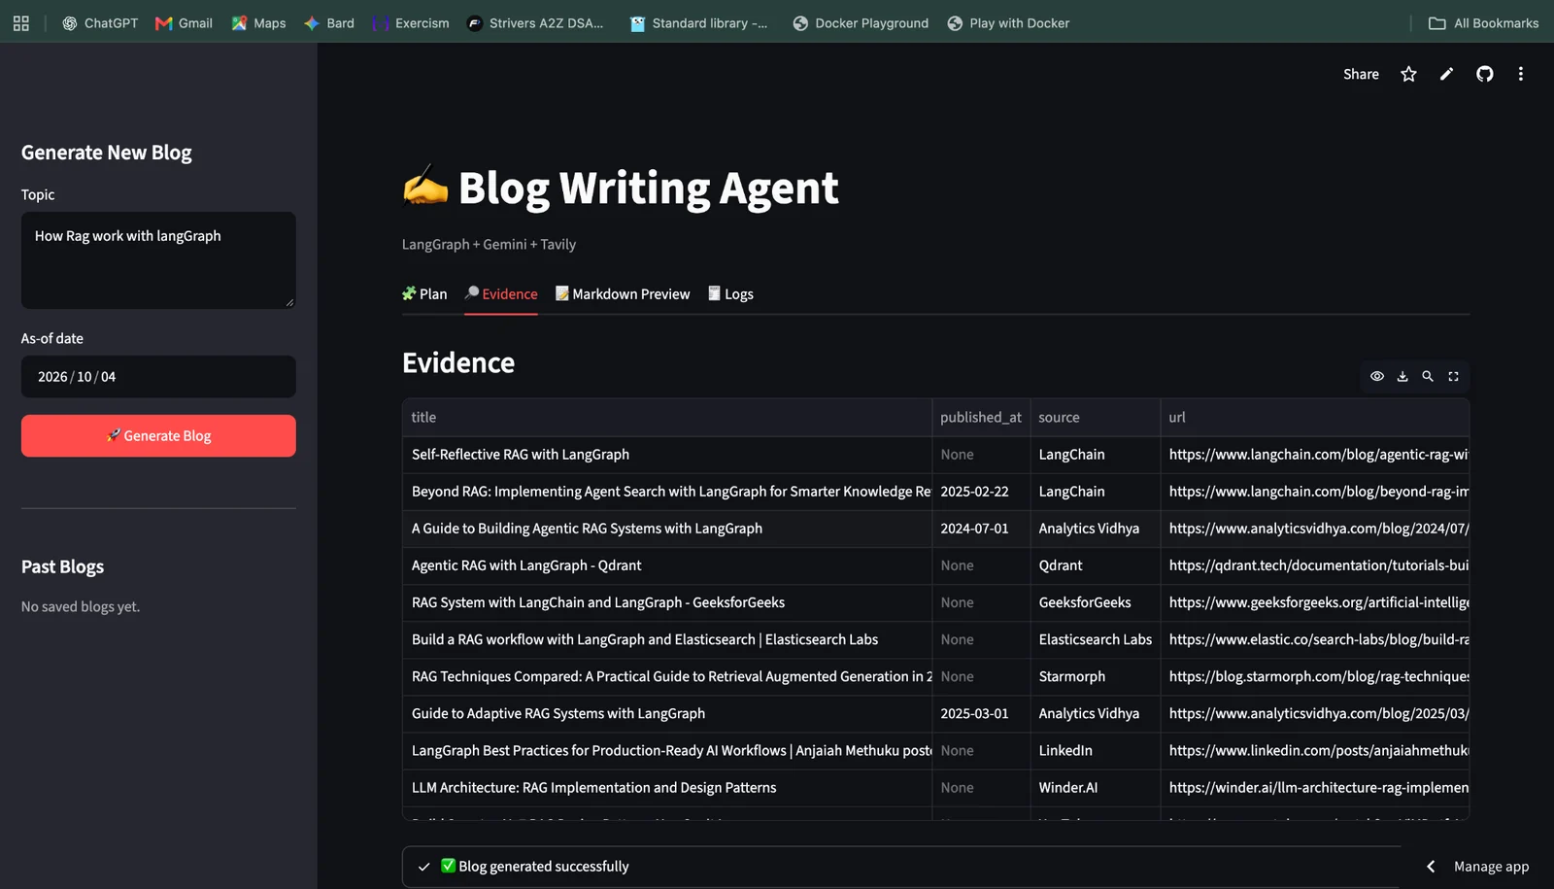Toggle column visibility eye icon

tap(1377, 376)
